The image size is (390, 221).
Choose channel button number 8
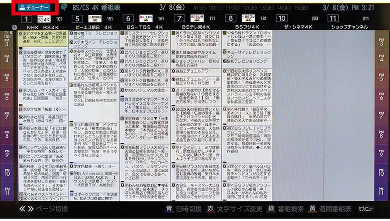tap(231, 19)
